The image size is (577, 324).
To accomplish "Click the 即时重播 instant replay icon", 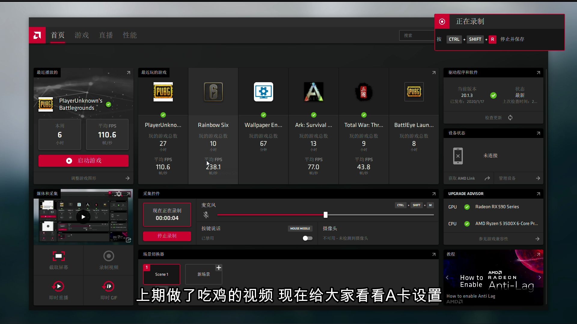I will (58, 286).
